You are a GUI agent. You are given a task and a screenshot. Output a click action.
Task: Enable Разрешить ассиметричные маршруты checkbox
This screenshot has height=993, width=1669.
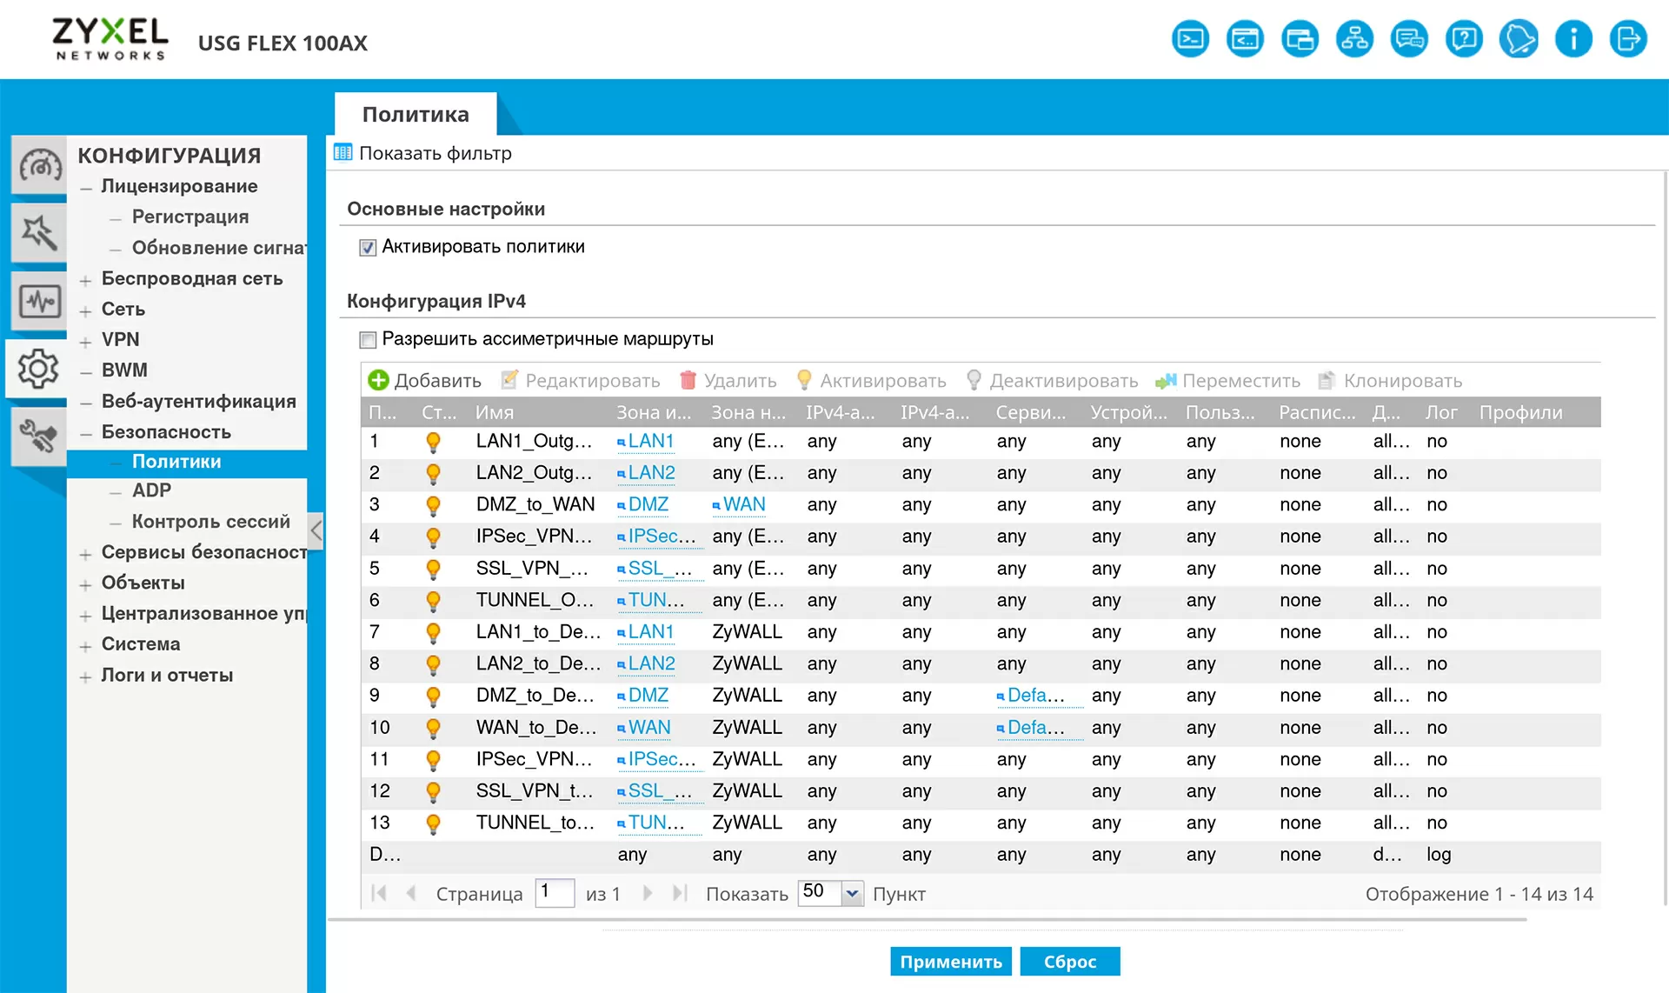tap(368, 339)
